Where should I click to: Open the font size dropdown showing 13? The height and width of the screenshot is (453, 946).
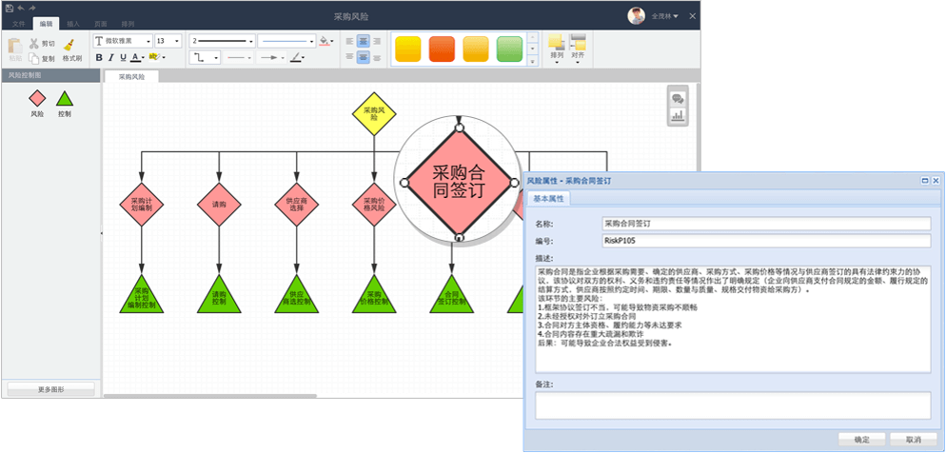click(x=169, y=41)
